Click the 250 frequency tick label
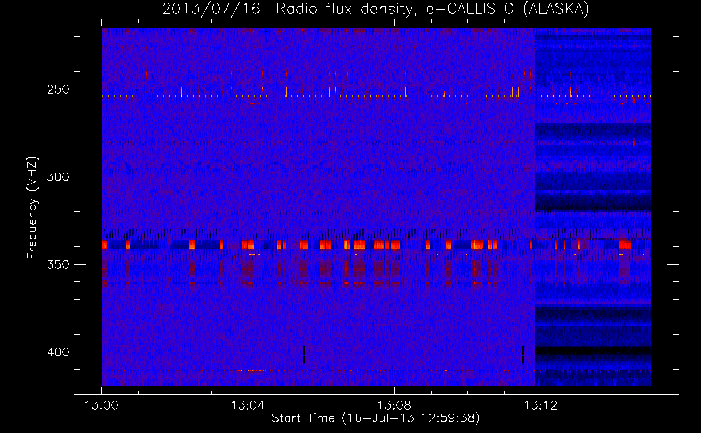 pyautogui.click(x=58, y=89)
